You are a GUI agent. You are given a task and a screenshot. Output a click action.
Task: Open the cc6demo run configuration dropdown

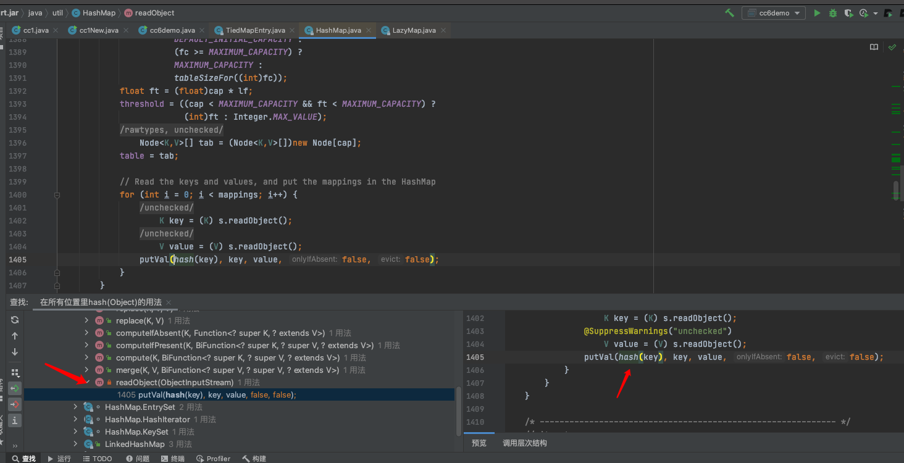point(773,13)
